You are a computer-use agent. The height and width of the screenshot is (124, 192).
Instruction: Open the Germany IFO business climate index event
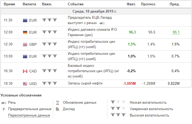coord(92,32)
